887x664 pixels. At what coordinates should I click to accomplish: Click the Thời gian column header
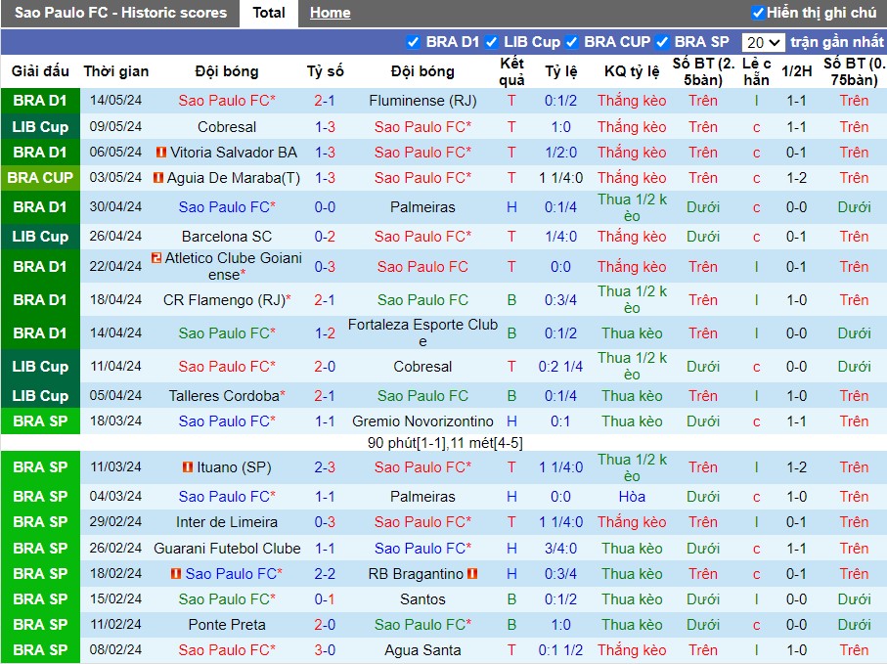[x=116, y=71]
